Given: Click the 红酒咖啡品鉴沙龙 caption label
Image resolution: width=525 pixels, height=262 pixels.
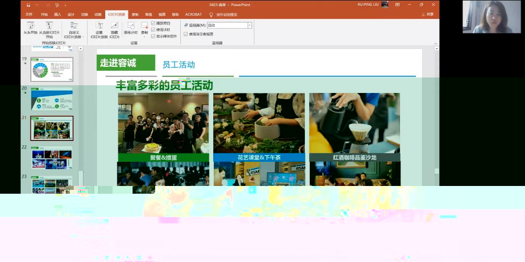Looking at the screenshot, I should pyautogui.click(x=354, y=157).
